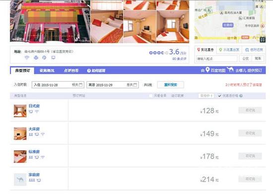
Task: Open the 家庭房 camel placeholder thumbnail
Action: (x=20, y=180)
